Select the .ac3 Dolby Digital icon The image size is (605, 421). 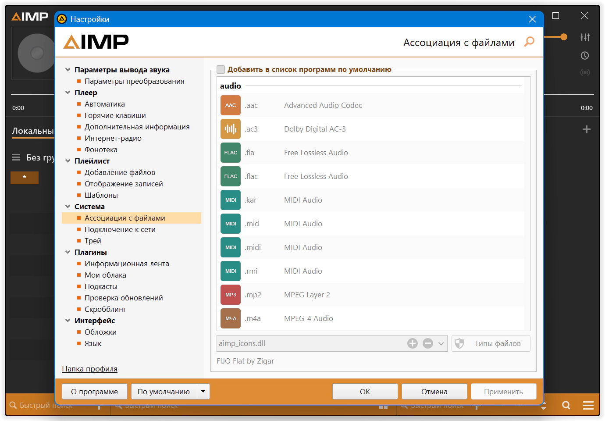tap(231, 129)
